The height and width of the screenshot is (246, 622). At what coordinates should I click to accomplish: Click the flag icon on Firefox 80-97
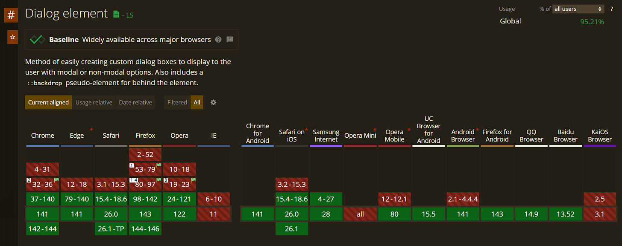(x=158, y=181)
